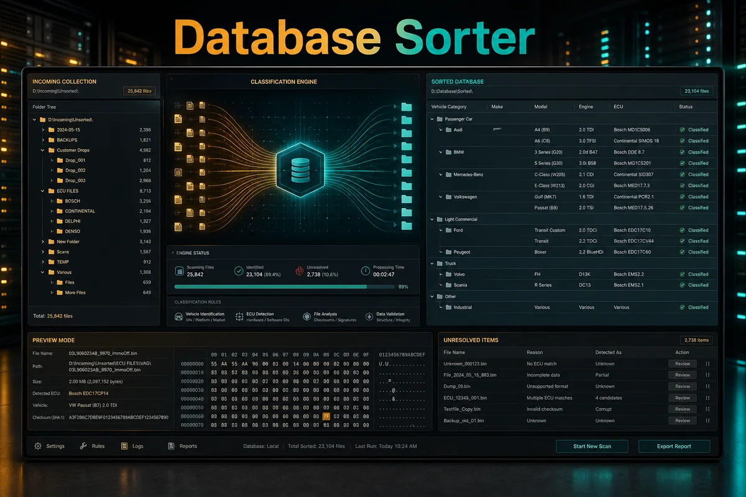The width and height of the screenshot is (746, 497).
Task: Open row options for ECU_12345_001.bin
Action: click(x=707, y=398)
